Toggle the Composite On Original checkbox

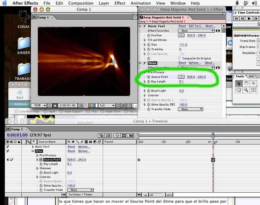coord(179,58)
